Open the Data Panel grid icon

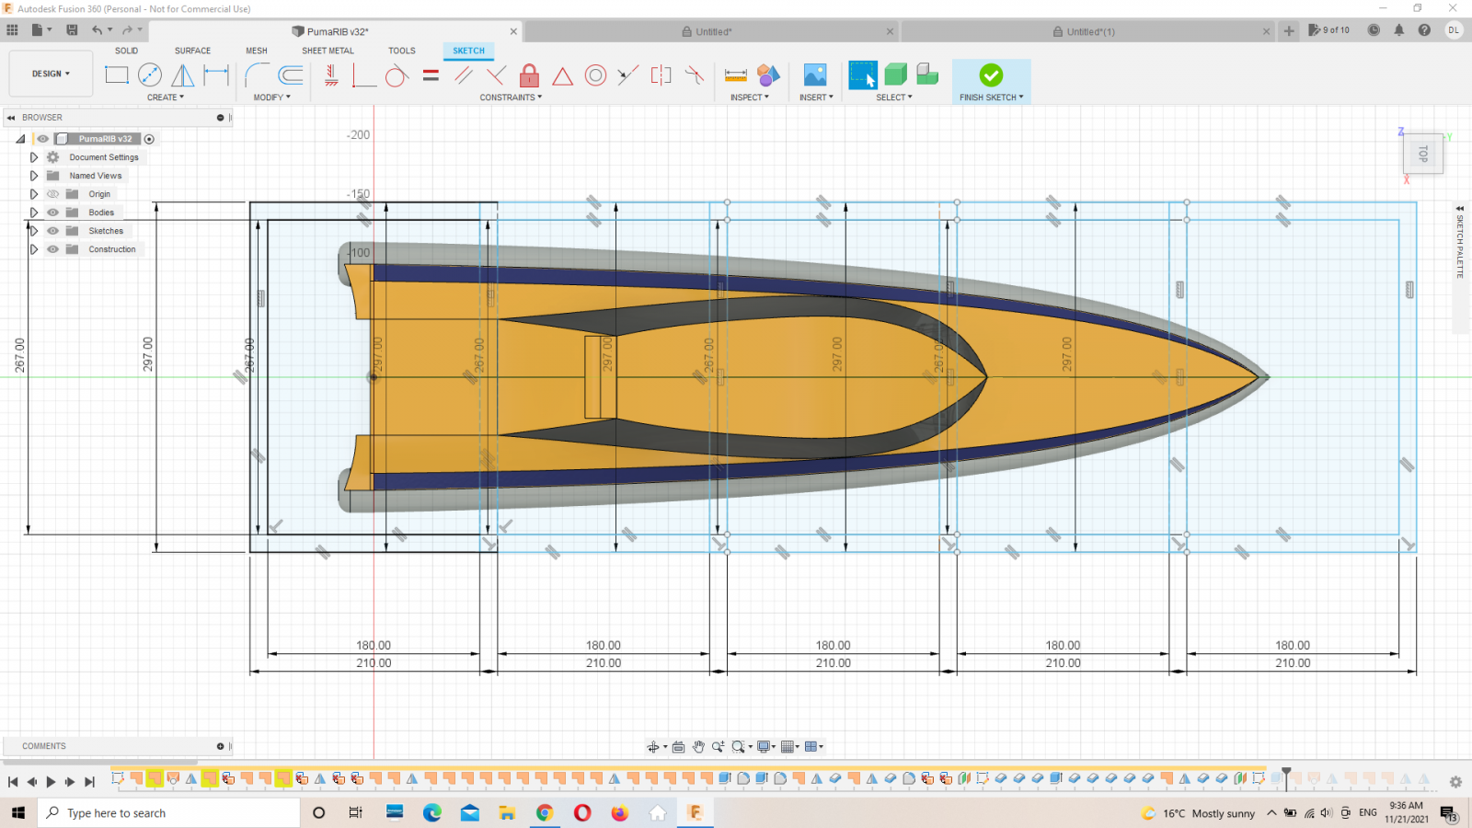click(x=13, y=30)
